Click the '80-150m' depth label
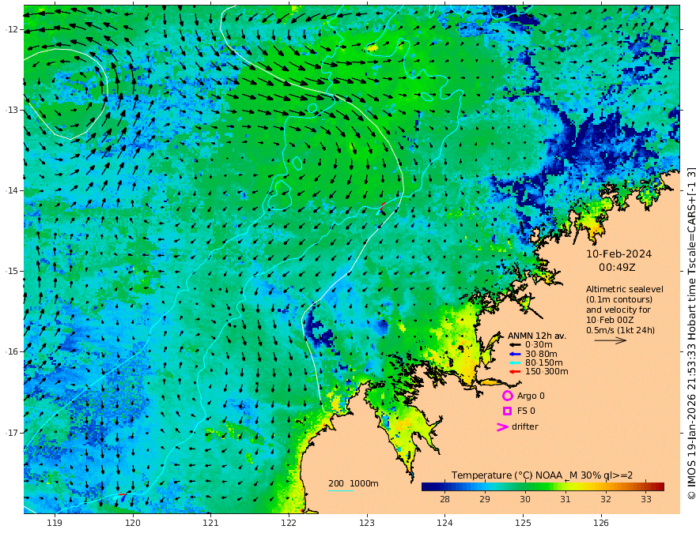This screenshot has width=696, height=537. (x=544, y=363)
